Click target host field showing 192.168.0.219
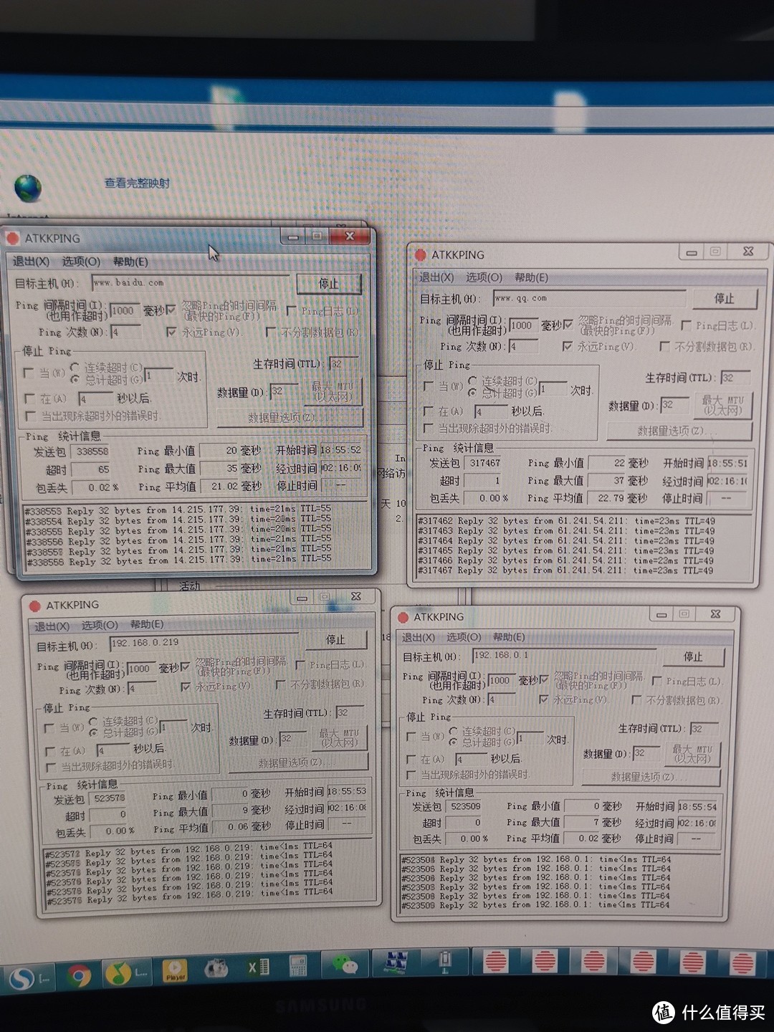Image resolution: width=774 pixels, height=1032 pixels. pyautogui.click(x=204, y=643)
